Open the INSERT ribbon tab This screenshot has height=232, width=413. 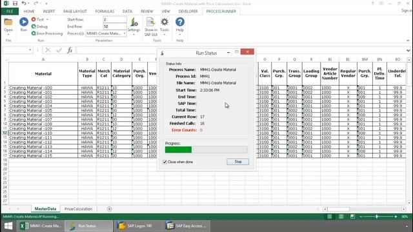pos(49,12)
